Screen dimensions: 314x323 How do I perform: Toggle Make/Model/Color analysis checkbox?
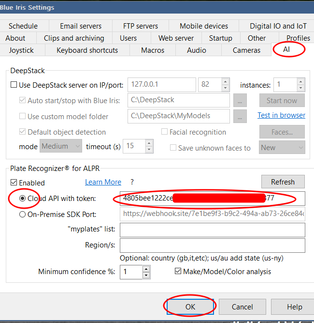point(178,271)
